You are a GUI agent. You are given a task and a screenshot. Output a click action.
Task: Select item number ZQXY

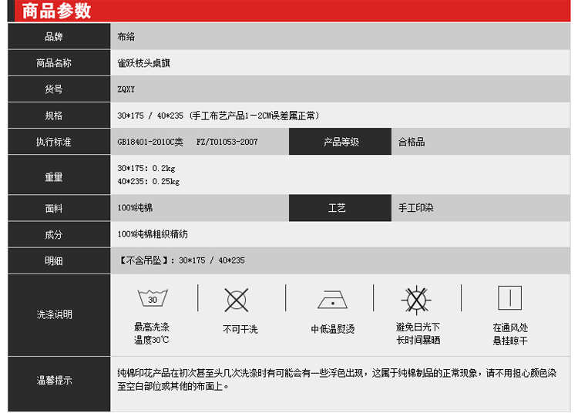[126, 89]
